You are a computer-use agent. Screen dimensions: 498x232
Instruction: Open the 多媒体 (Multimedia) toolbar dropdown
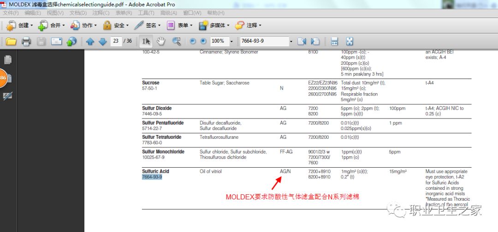[214, 25]
